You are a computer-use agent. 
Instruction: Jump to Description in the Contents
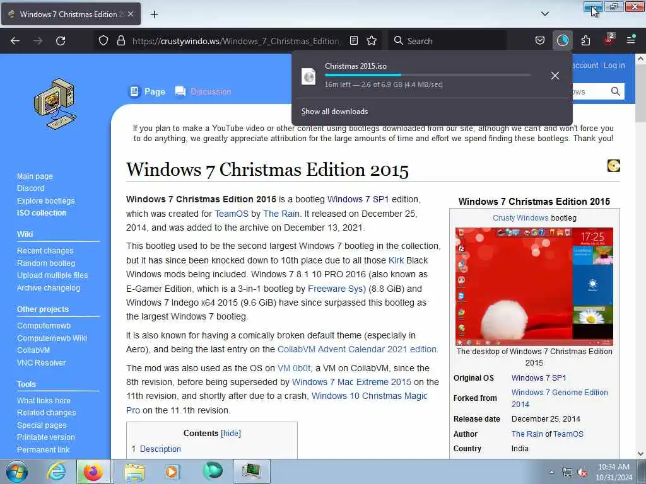[160, 449]
